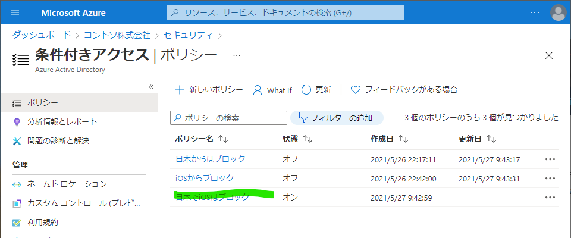Click update date 2021/5/27 9:43:31

pos(490,179)
